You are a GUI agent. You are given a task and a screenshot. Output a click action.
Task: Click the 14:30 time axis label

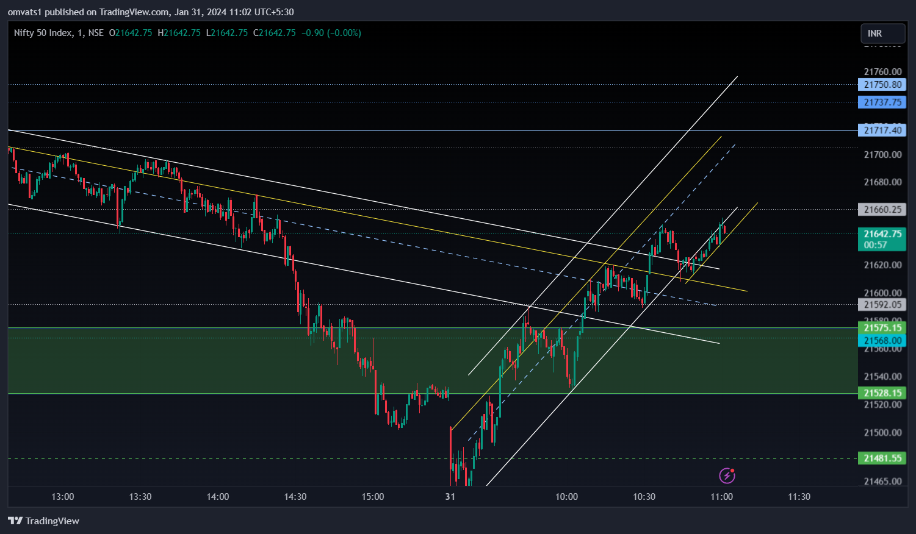[x=295, y=497]
